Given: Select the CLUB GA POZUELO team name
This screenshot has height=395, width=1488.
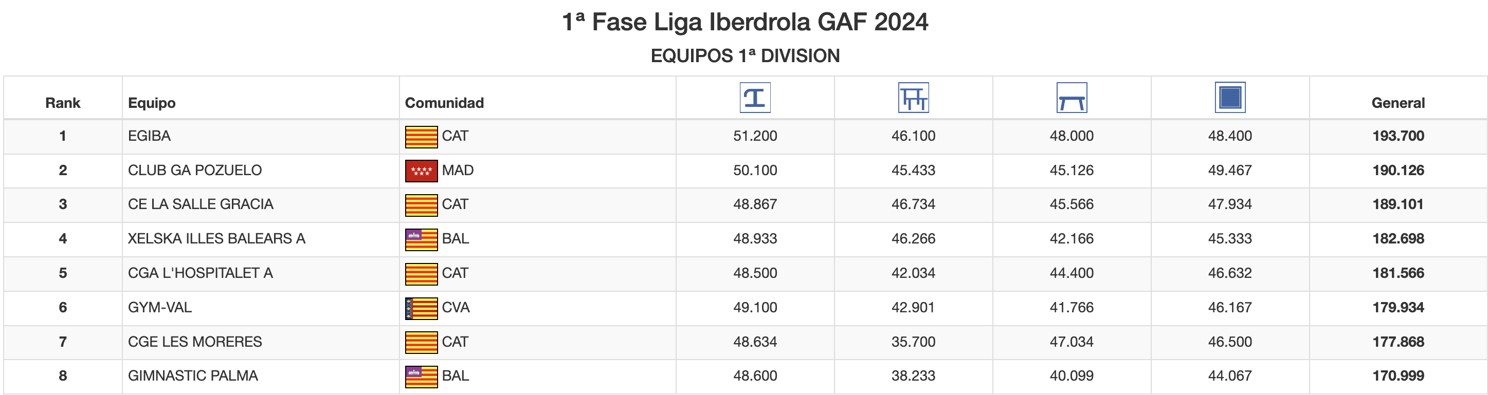Looking at the screenshot, I should click(195, 171).
